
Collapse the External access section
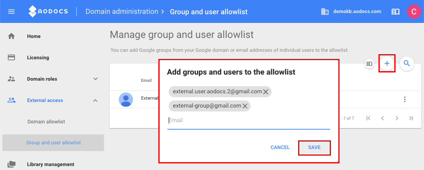pyautogui.click(x=95, y=100)
